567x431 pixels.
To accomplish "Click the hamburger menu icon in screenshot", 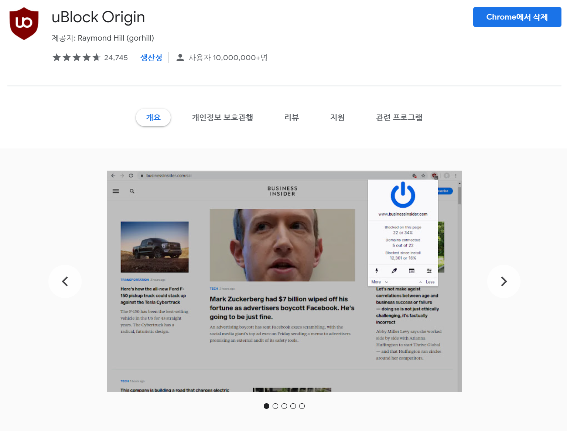I will click(116, 191).
